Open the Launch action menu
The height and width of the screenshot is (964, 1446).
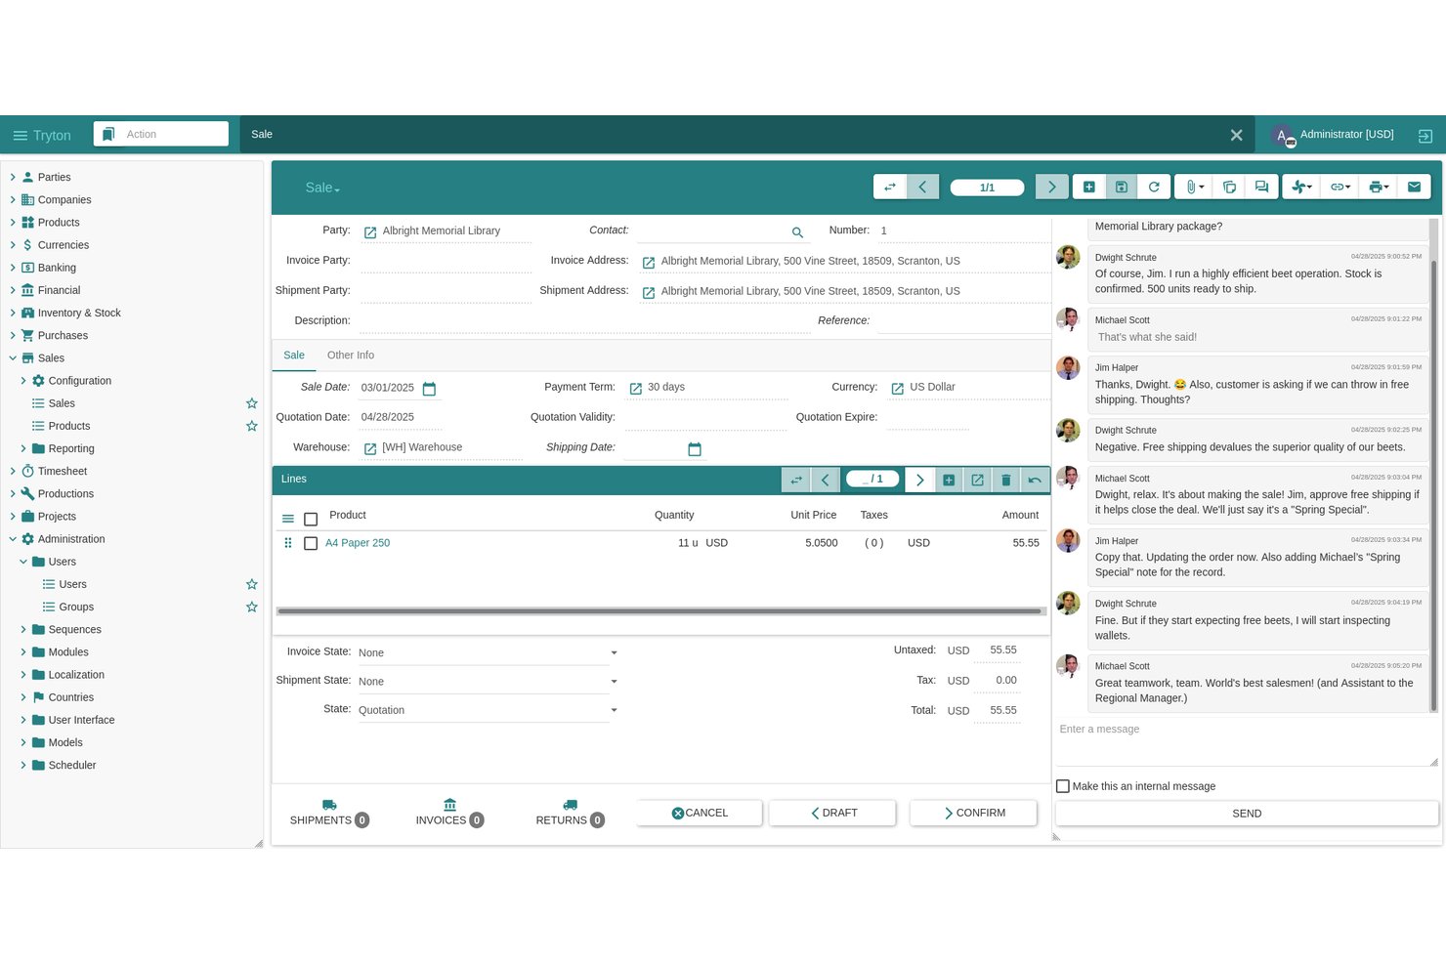[x=1301, y=187]
